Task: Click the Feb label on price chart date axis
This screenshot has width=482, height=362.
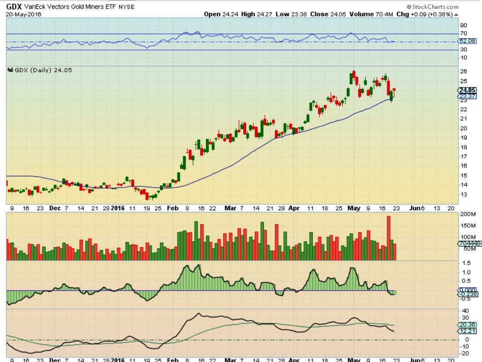Action: click(173, 208)
